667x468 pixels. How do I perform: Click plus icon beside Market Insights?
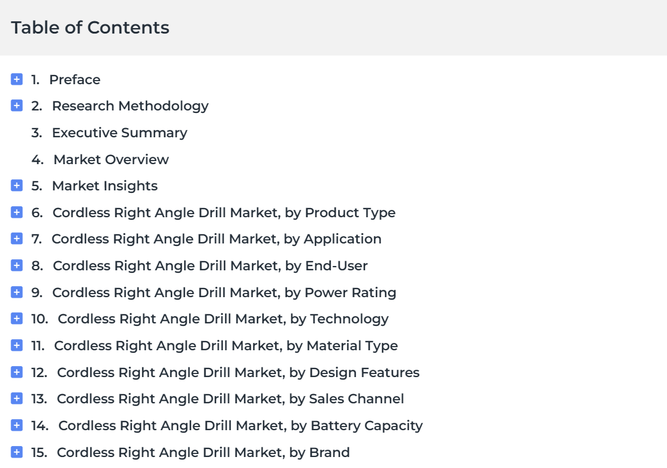point(16,185)
